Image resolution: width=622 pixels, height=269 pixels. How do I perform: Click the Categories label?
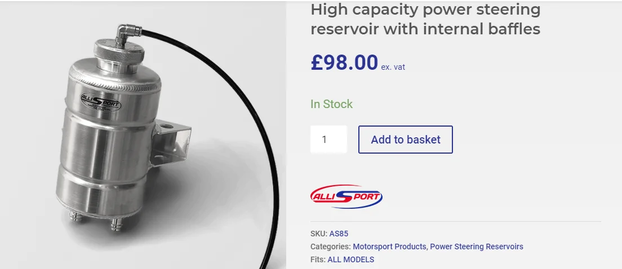(331, 246)
